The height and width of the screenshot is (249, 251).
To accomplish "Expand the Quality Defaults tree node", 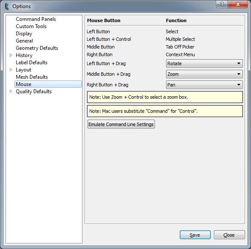I will (11, 92).
